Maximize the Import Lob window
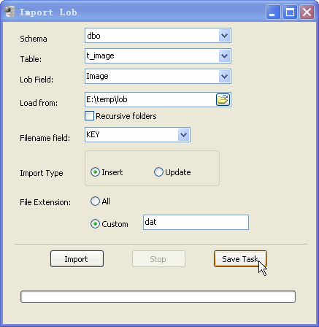Viewport: 319px width, 327px height. pyautogui.click(x=290, y=12)
